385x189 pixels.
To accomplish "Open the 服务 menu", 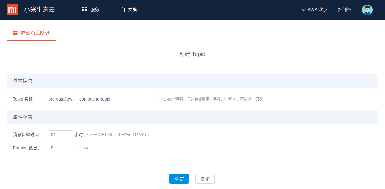I will click(x=95, y=10).
